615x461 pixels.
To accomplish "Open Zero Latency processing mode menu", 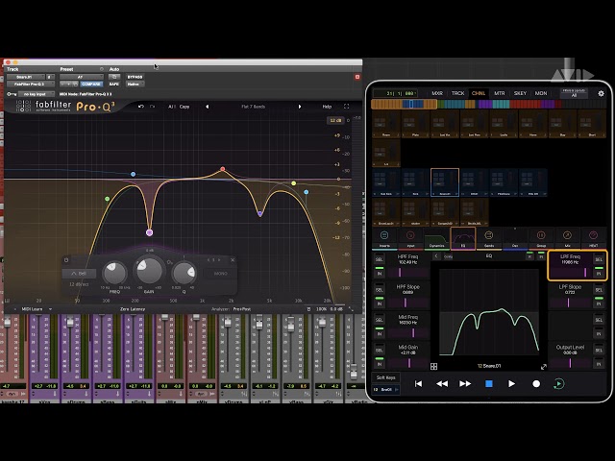I will [x=133, y=309].
